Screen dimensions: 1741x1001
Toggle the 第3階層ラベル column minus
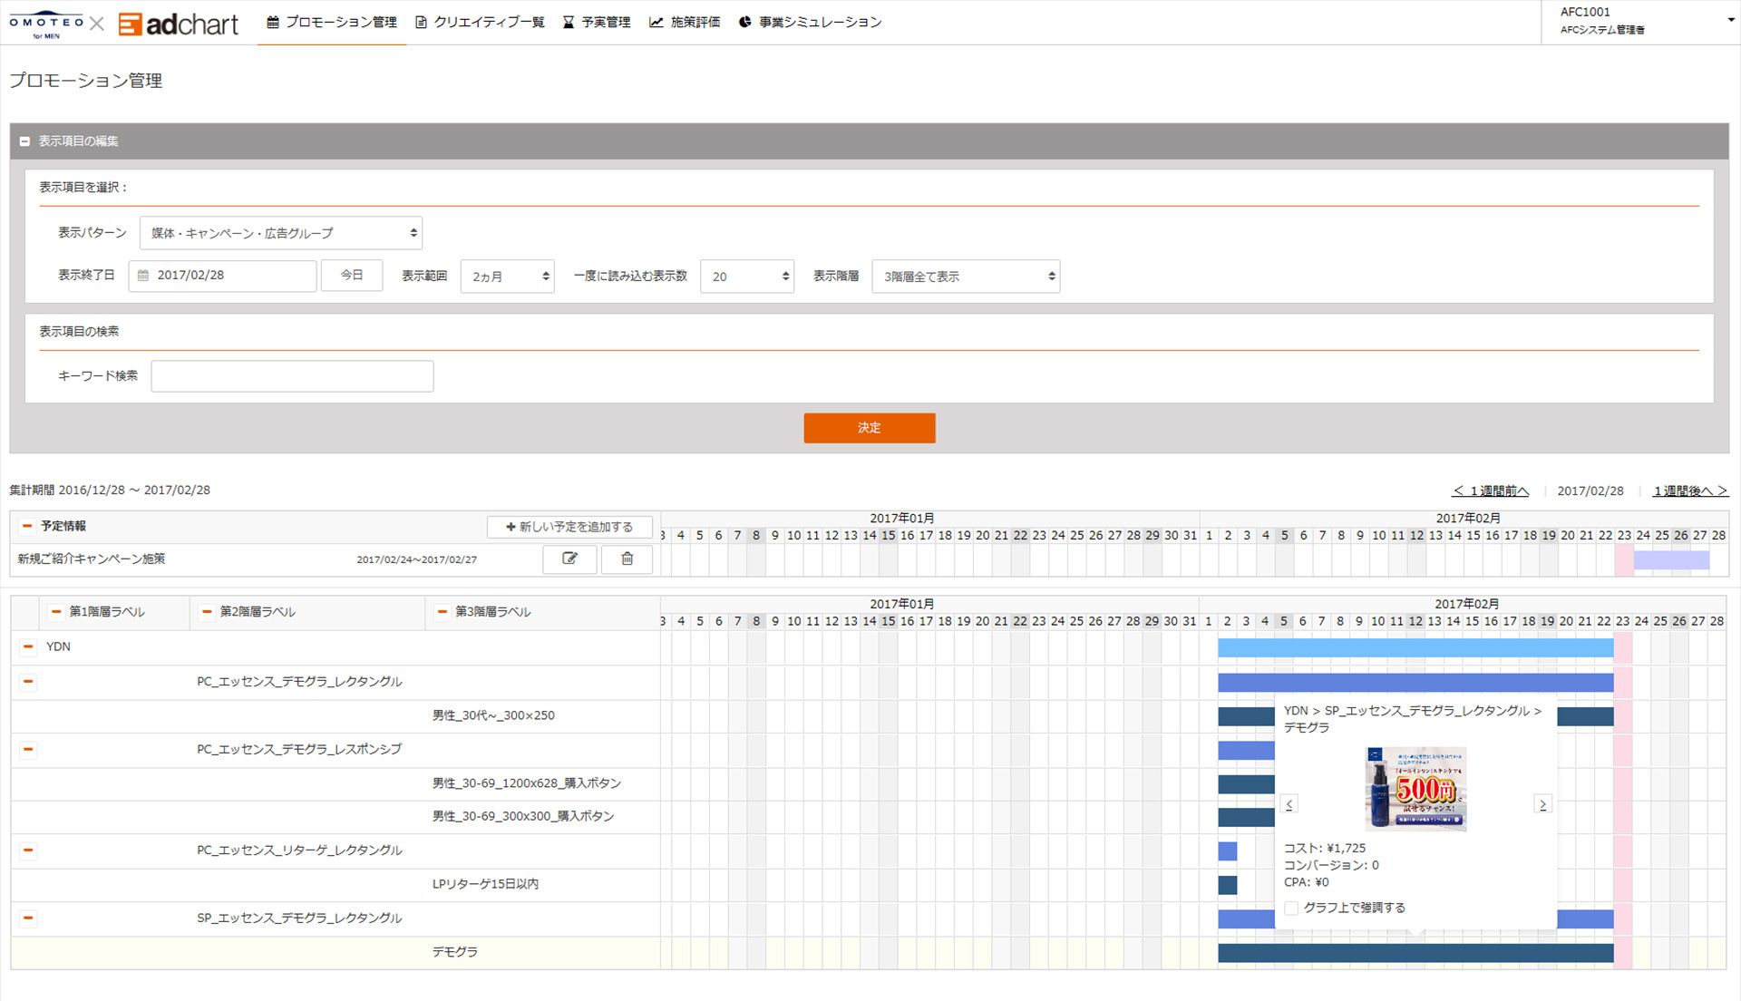442,612
